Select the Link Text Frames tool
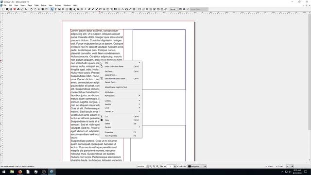Screen dimensions: 311x175 click(x=115, y=9)
